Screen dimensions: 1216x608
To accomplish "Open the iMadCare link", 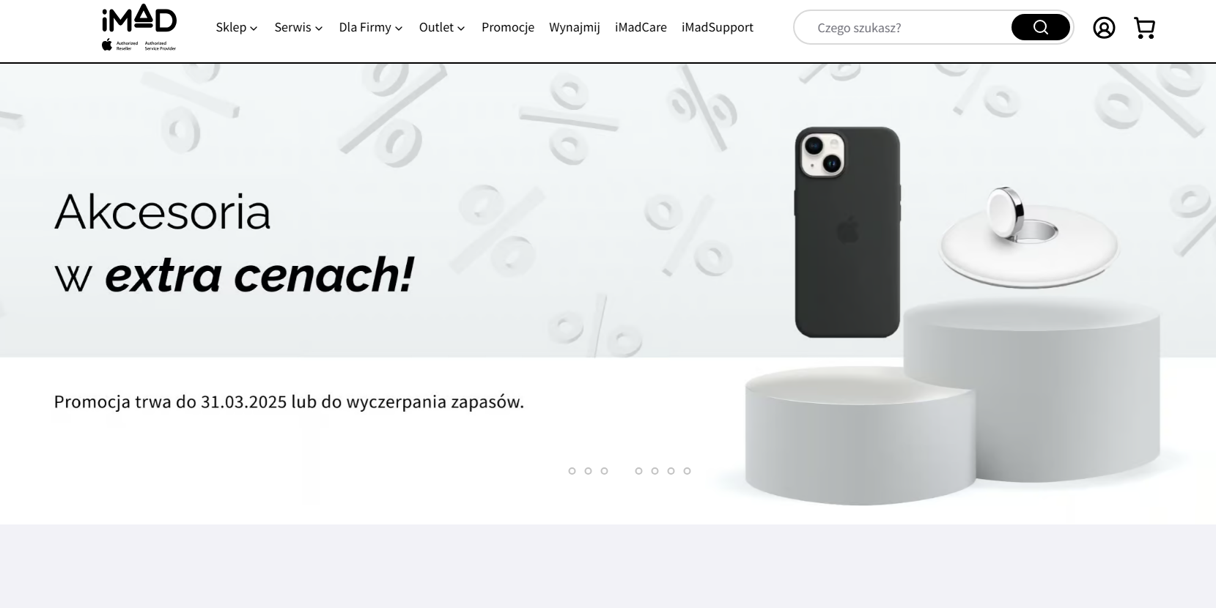I will 641,27.
